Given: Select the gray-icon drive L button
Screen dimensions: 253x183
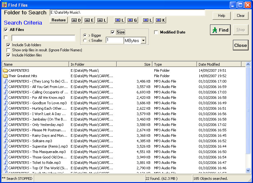Looking at the screenshot, I should coord(102,20).
